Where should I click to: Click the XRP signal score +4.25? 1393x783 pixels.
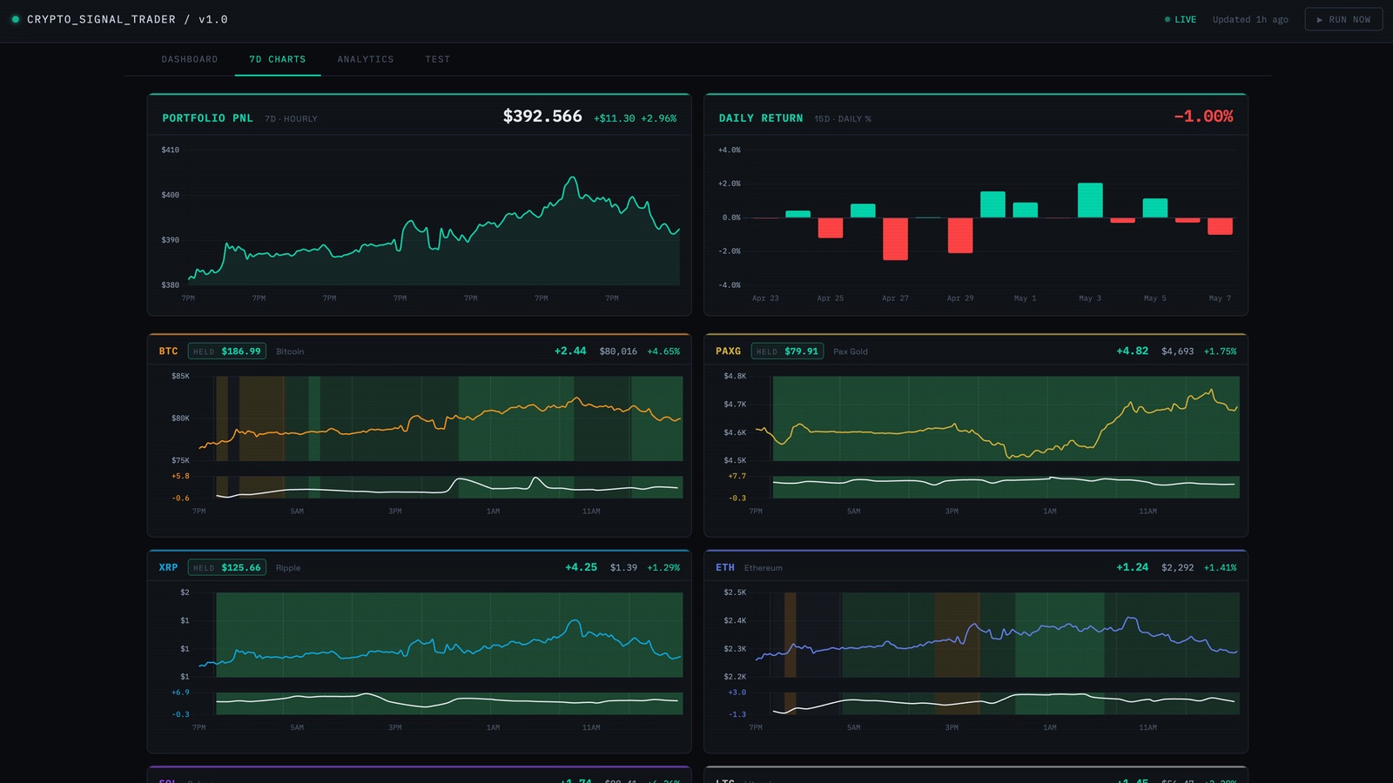[x=581, y=567]
